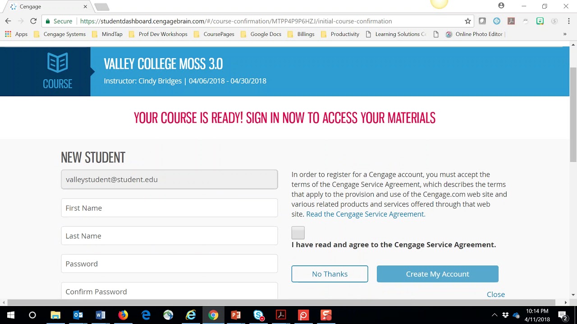Open MindTap bookmark folder
Viewport: 577px width, 324px height.
[x=107, y=34]
